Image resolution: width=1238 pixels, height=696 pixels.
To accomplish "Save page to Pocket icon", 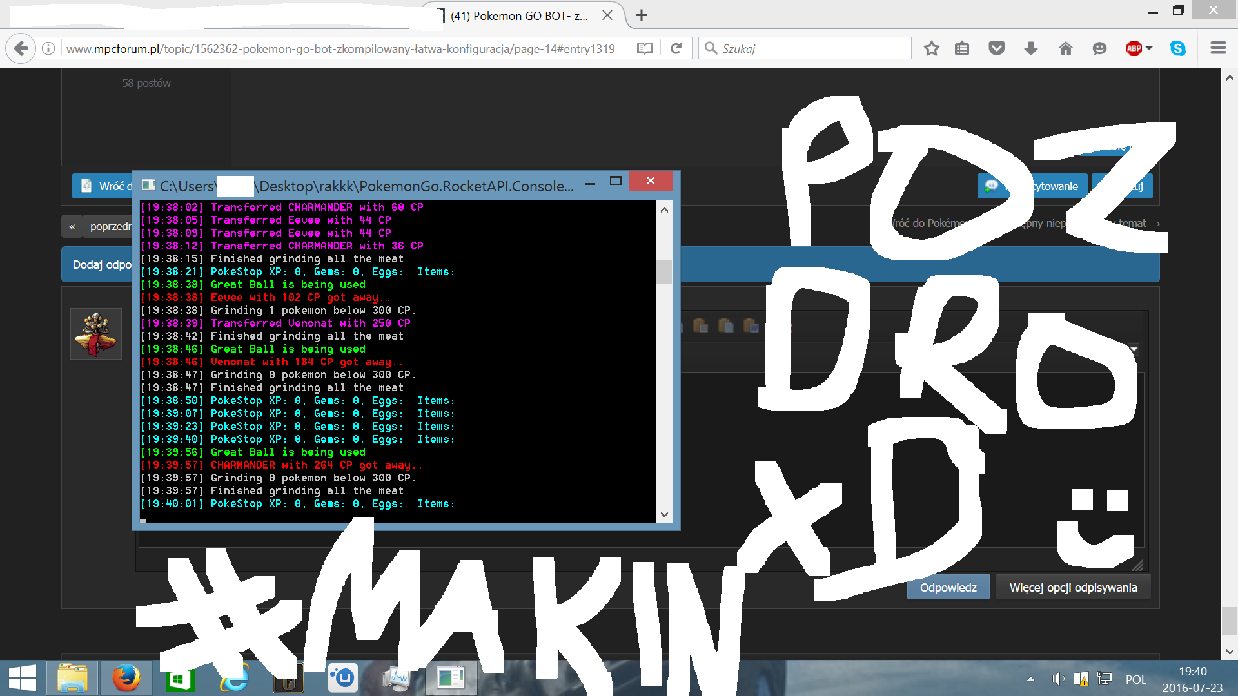I will click(997, 48).
